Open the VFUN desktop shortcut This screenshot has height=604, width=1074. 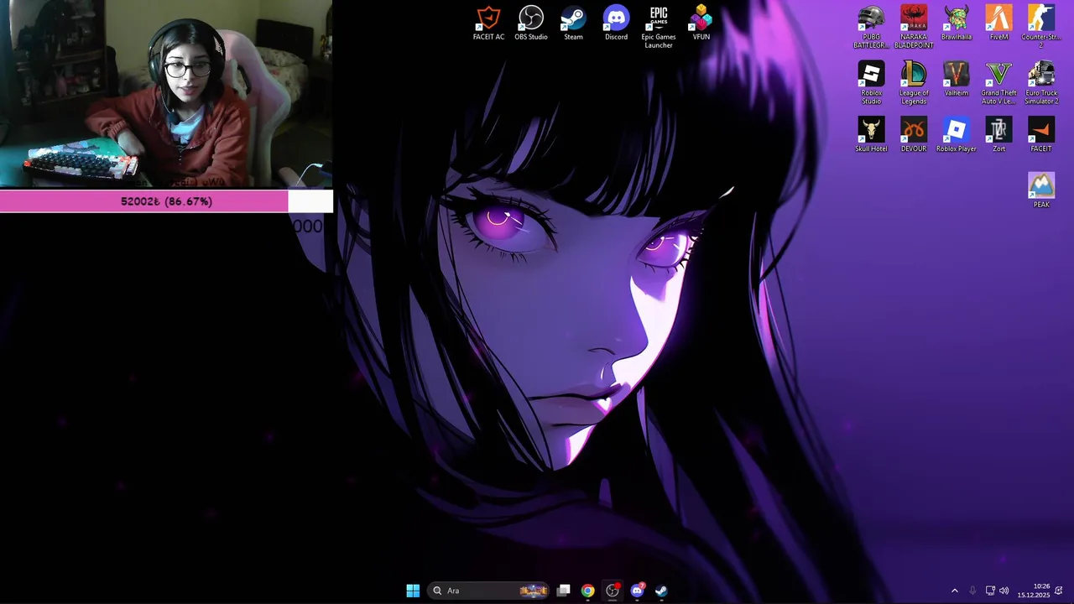(701, 23)
